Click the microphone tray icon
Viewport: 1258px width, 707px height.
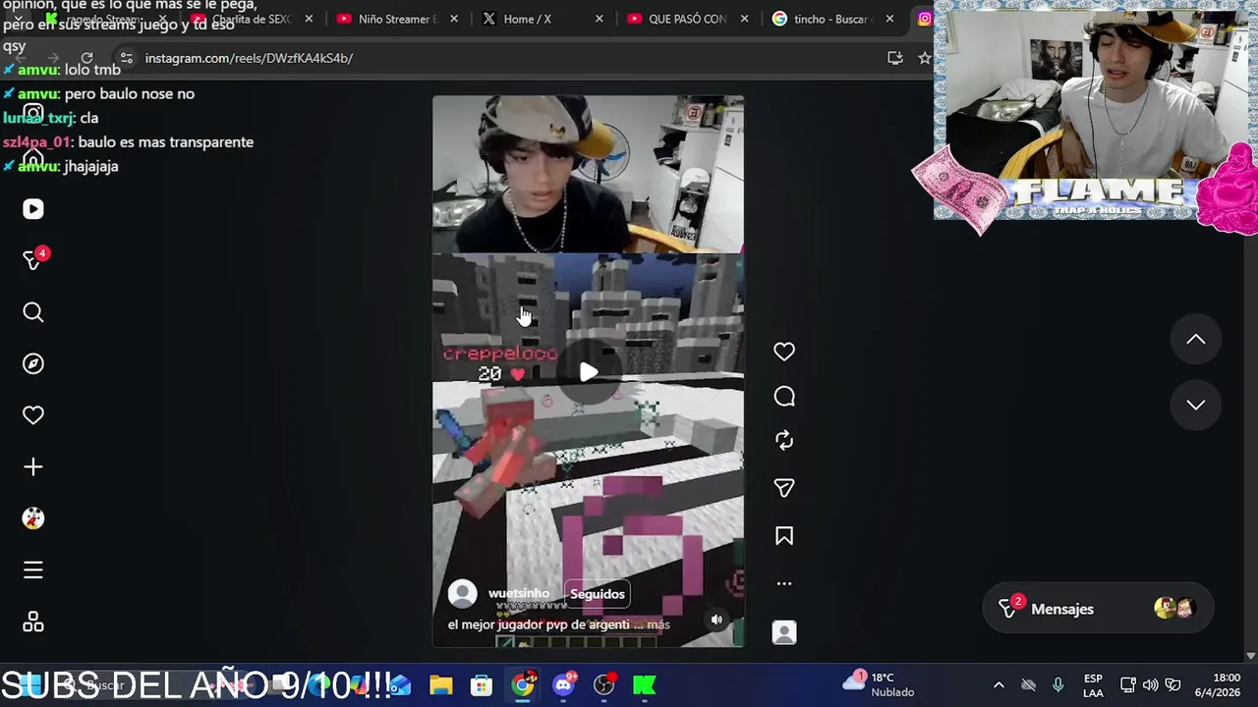pos(1058,684)
